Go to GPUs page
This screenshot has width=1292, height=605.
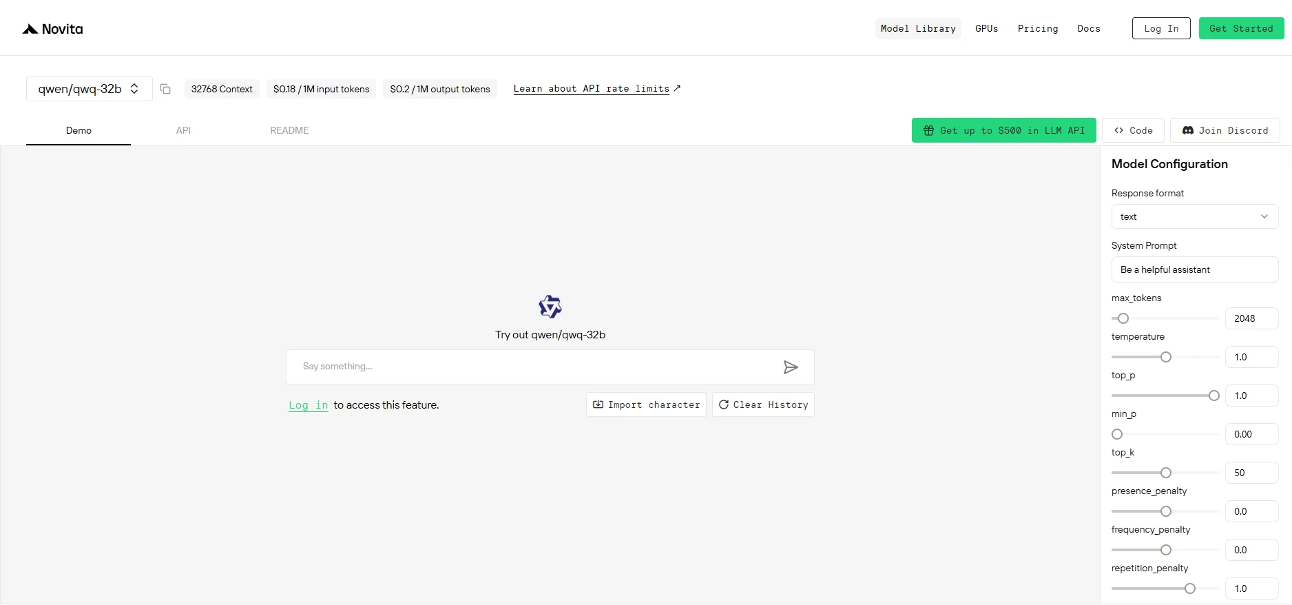[x=986, y=28]
